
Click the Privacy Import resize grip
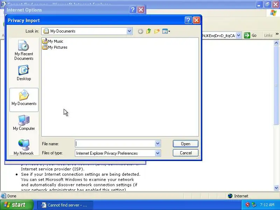tap(198, 157)
